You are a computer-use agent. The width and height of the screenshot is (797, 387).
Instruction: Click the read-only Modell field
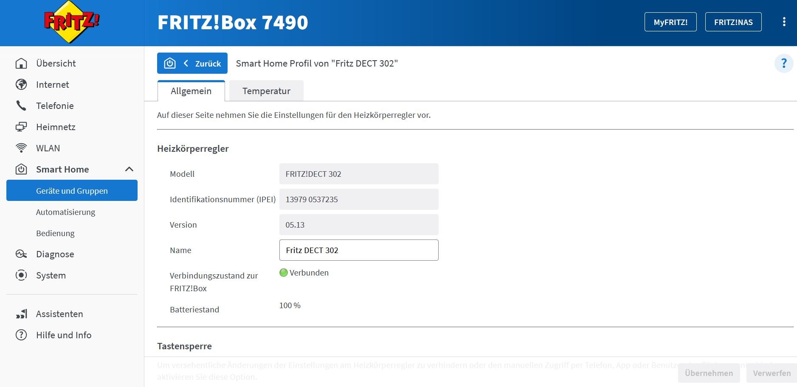coord(359,174)
